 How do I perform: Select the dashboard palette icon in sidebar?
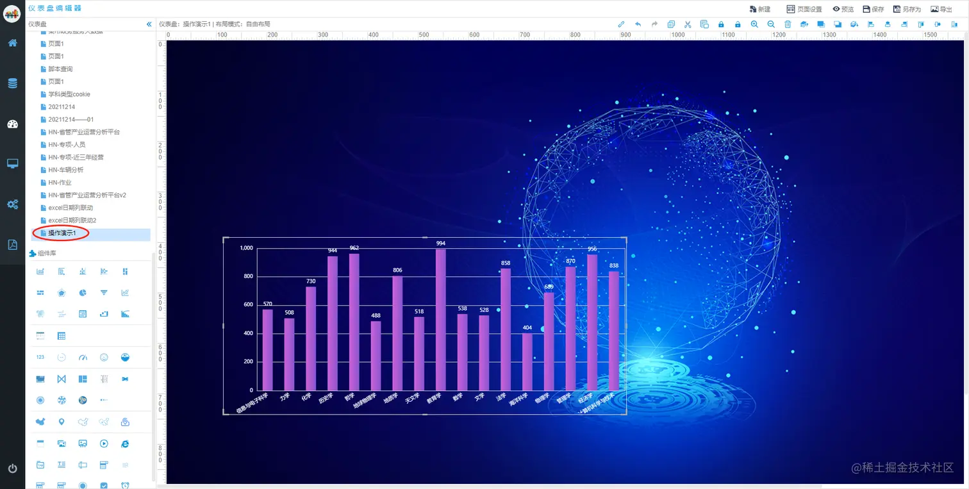12,124
